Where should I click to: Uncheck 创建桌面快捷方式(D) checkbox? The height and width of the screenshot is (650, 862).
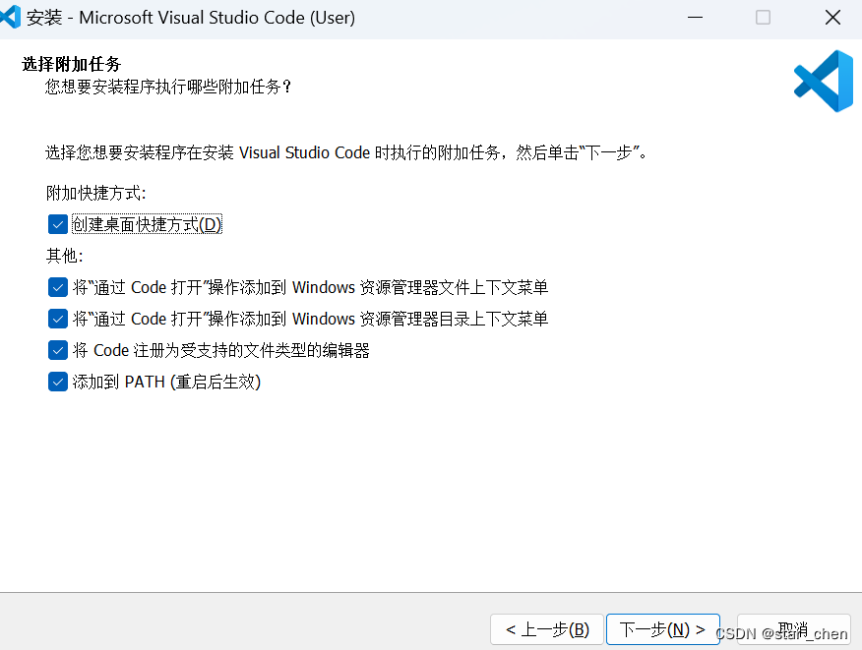(58, 224)
